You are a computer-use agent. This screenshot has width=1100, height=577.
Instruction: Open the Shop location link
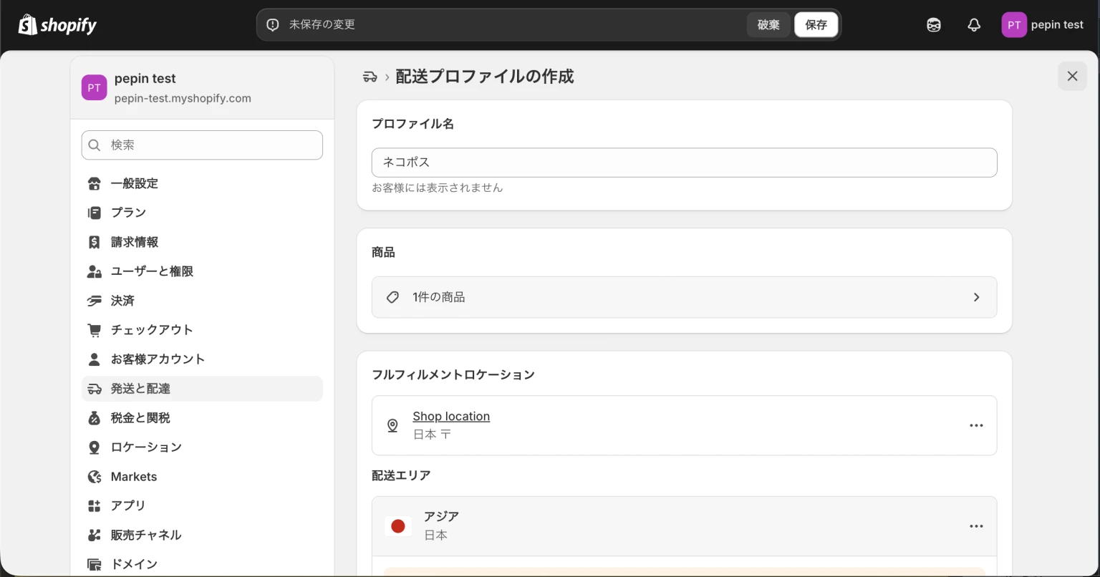coord(451,417)
